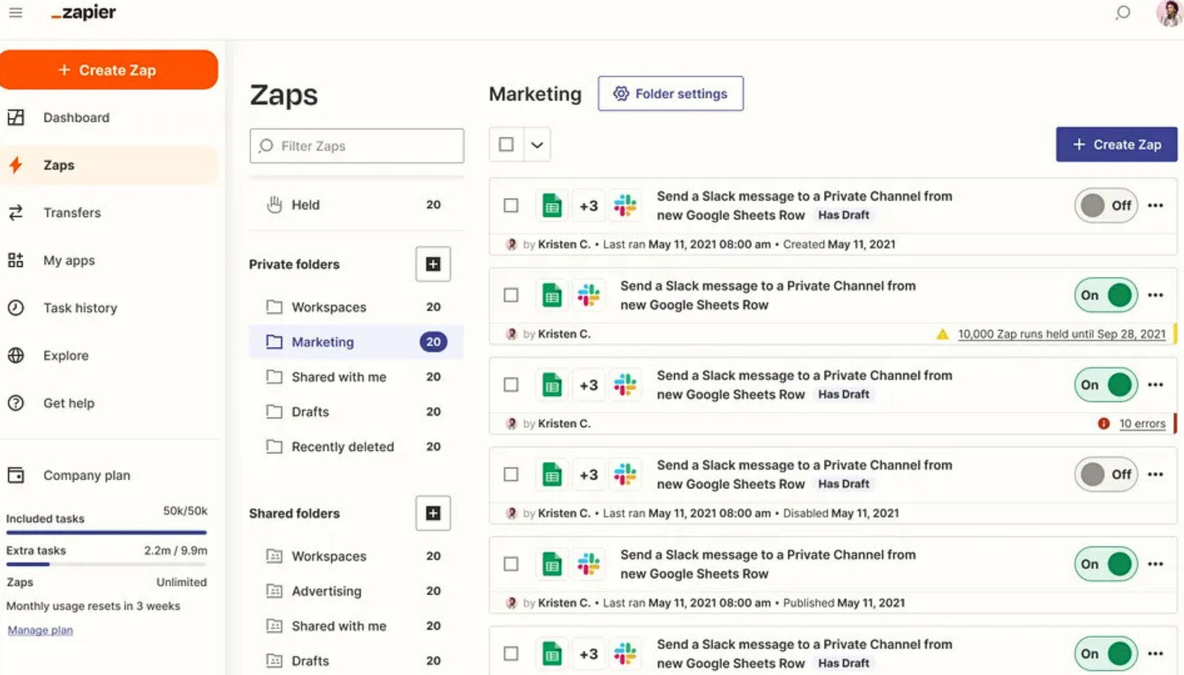Check the select-all checkbox above the Zap list

coord(506,144)
